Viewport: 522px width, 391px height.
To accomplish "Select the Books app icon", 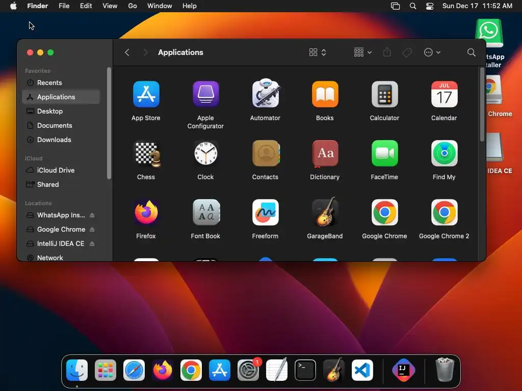I will [325, 94].
